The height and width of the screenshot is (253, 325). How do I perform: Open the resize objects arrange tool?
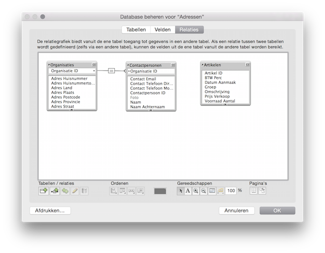click(x=141, y=190)
